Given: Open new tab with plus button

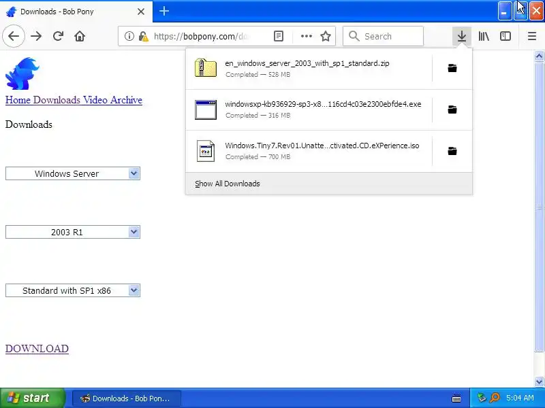Looking at the screenshot, I should click(164, 11).
